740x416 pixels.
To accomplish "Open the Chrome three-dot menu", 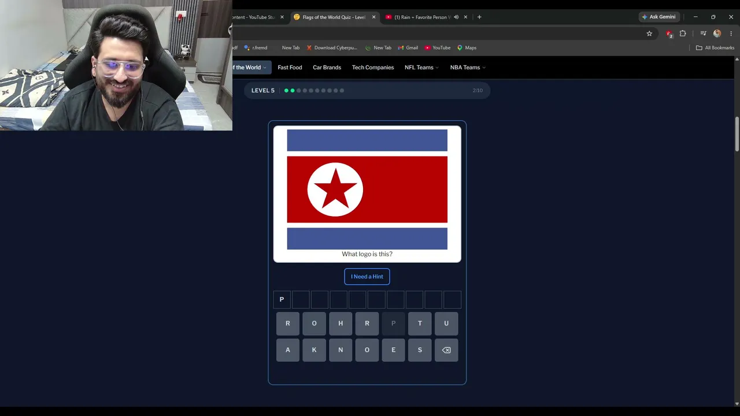I will pyautogui.click(x=731, y=34).
